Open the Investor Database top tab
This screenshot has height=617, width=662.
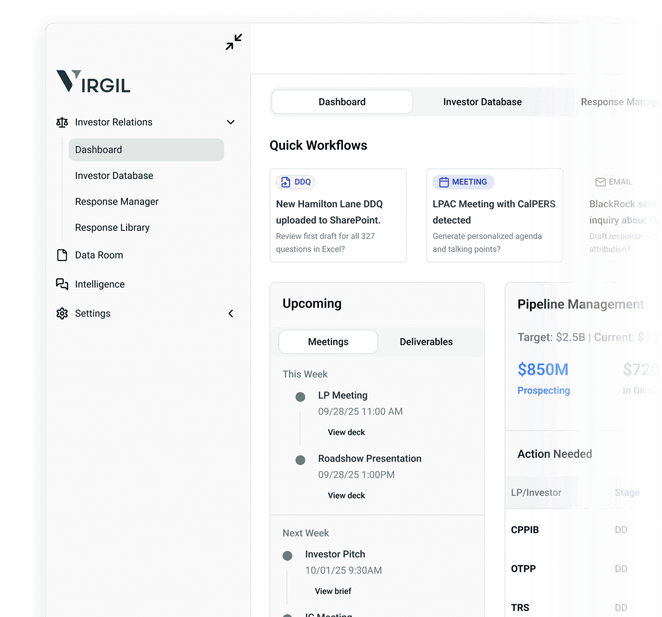point(482,102)
